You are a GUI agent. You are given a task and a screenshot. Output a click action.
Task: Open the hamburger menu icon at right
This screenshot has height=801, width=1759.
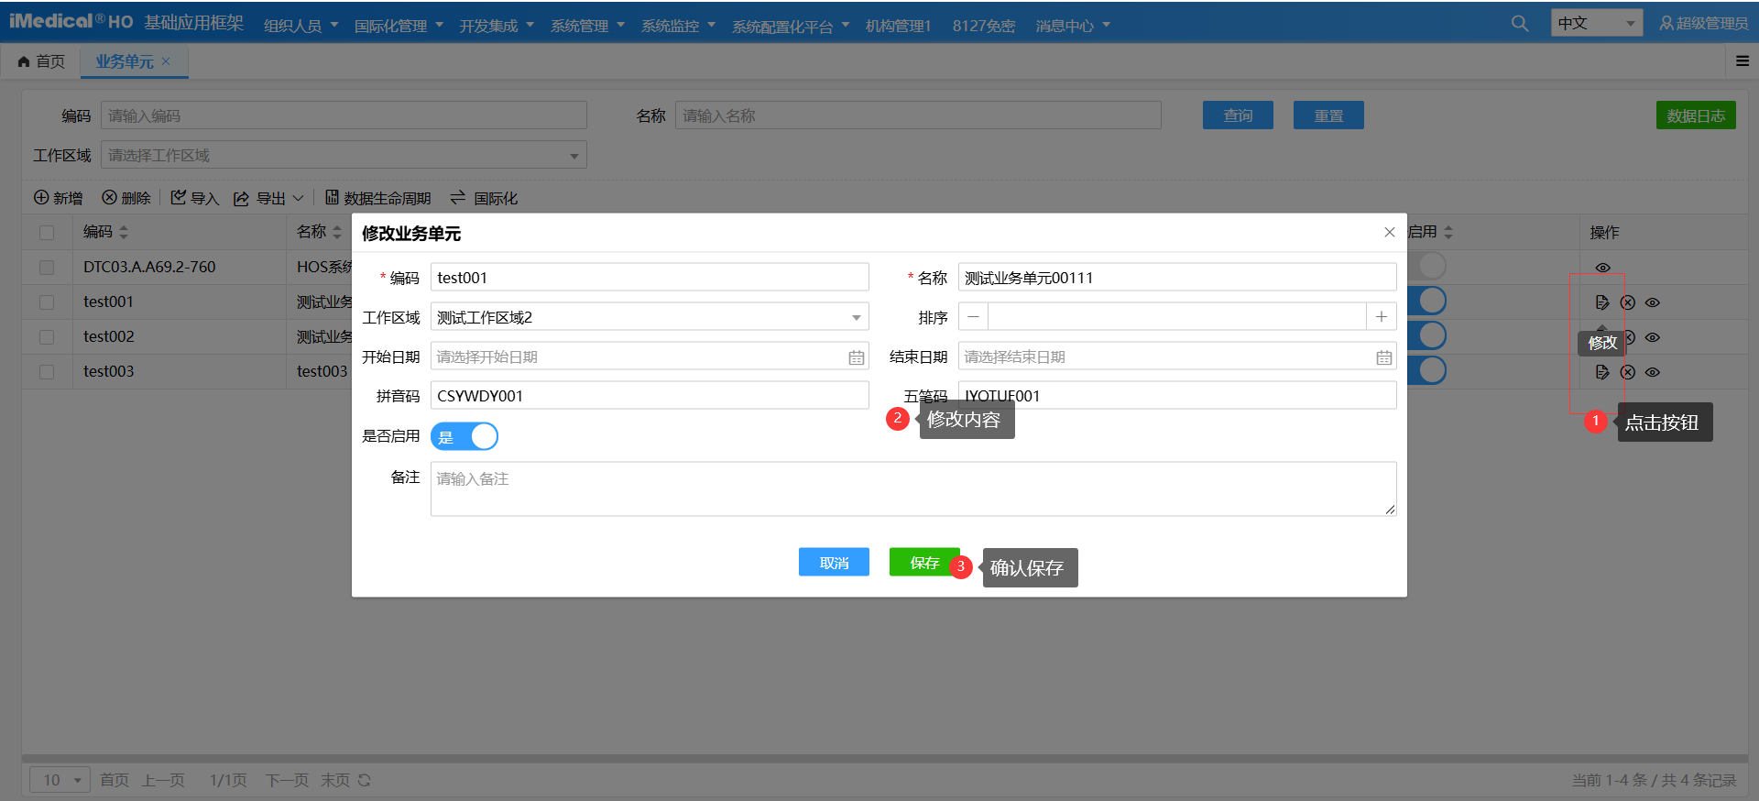(1742, 61)
